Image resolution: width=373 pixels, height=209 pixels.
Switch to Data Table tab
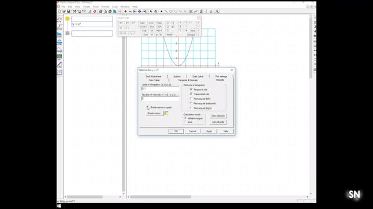(x=154, y=80)
